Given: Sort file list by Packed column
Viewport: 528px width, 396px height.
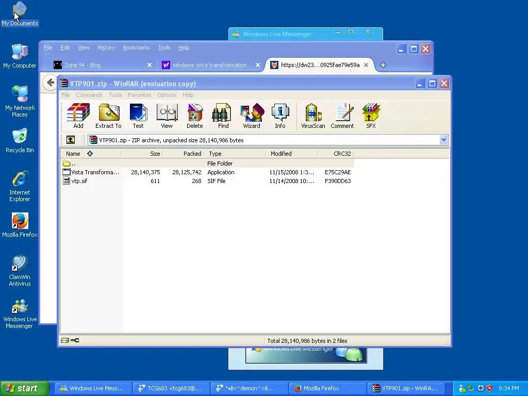Looking at the screenshot, I should tap(184, 154).
